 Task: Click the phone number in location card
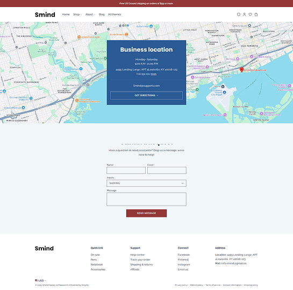(146, 74)
